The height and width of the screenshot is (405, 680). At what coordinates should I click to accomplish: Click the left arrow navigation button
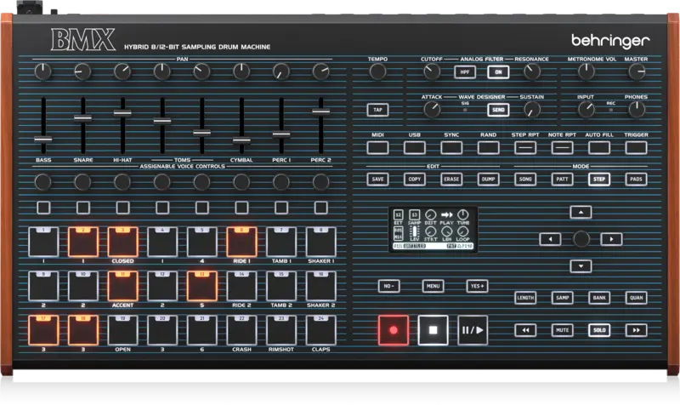click(x=550, y=239)
